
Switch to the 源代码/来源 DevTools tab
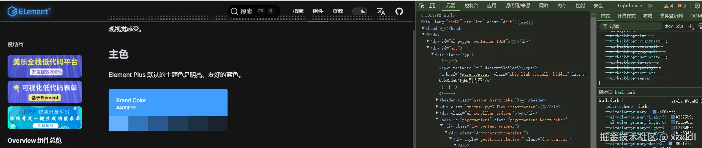point(518,6)
